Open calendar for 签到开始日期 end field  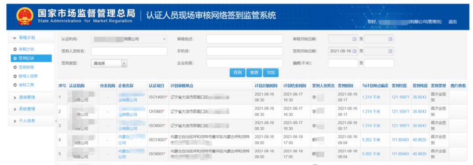click(390, 51)
